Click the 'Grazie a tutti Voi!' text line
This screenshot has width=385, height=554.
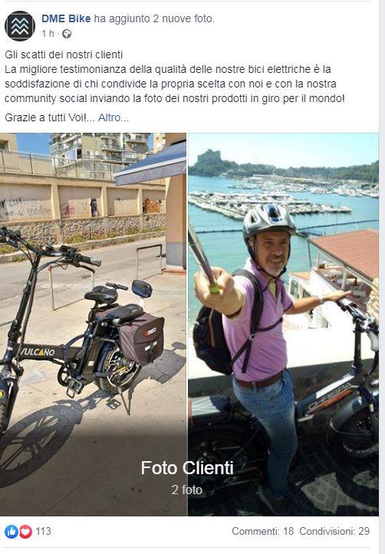pyautogui.click(x=45, y=117)
